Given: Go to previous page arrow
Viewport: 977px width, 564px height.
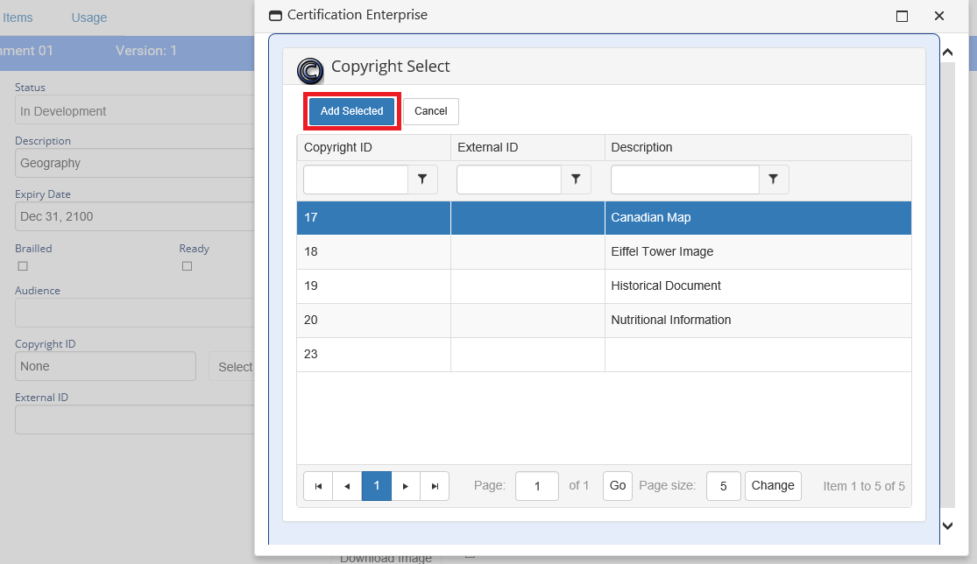Looking at the screenshot, I should (347, 486).
